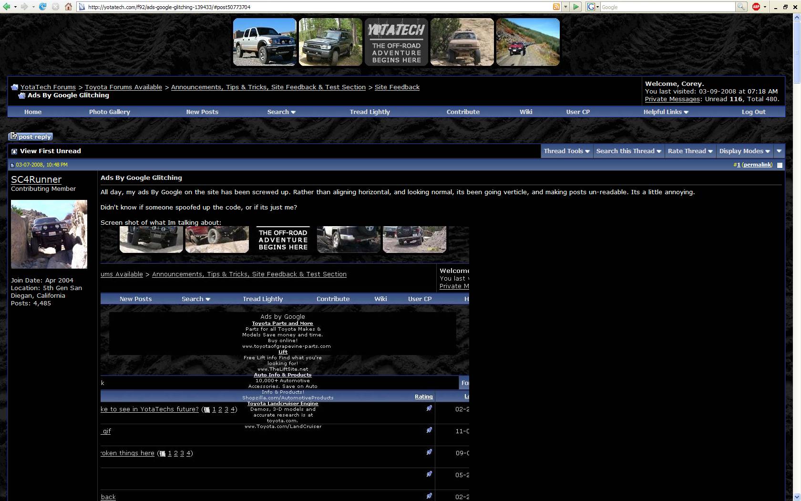This screenshot has height=501, width=801.
Task: Expand the Display Modes menu
Action: click(745, 151)
